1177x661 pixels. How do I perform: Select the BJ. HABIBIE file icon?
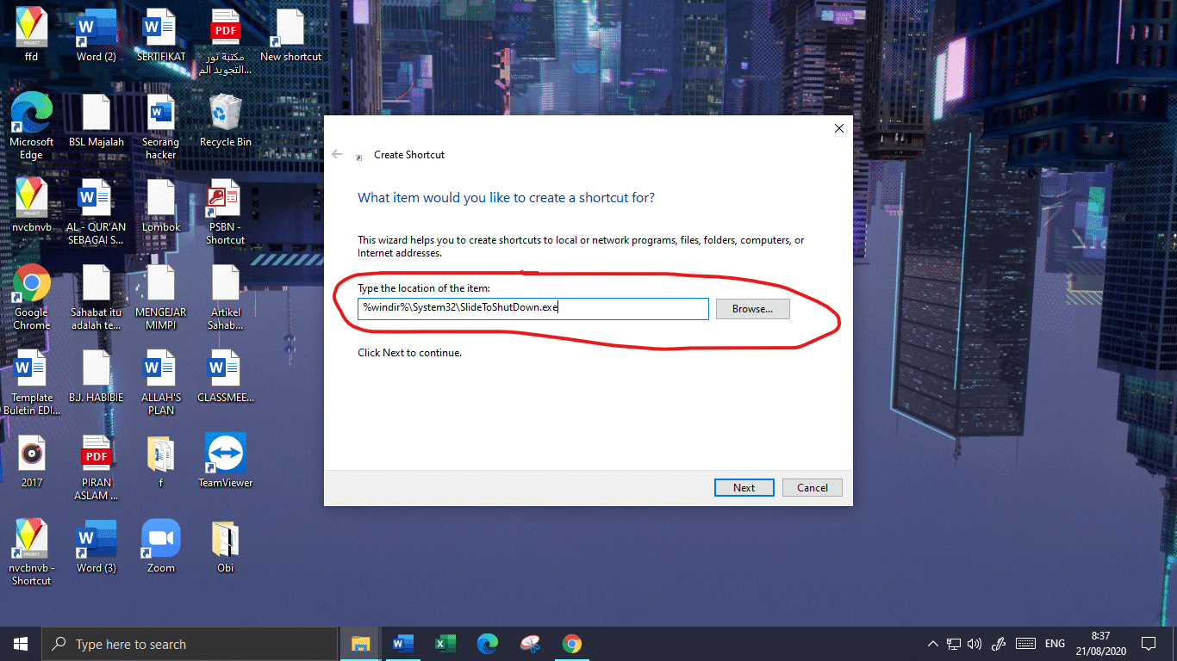(x=97, y=376)
